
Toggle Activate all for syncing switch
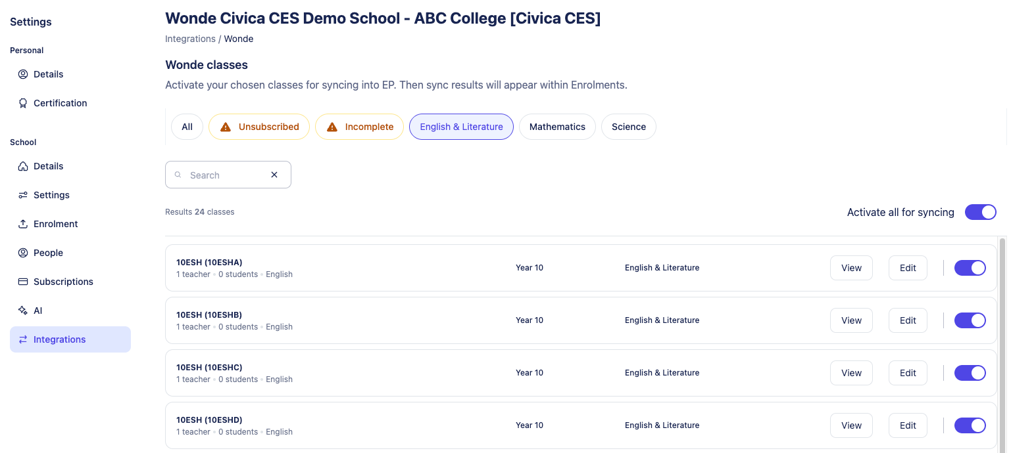pyautogui.click(x=980, y=212)
